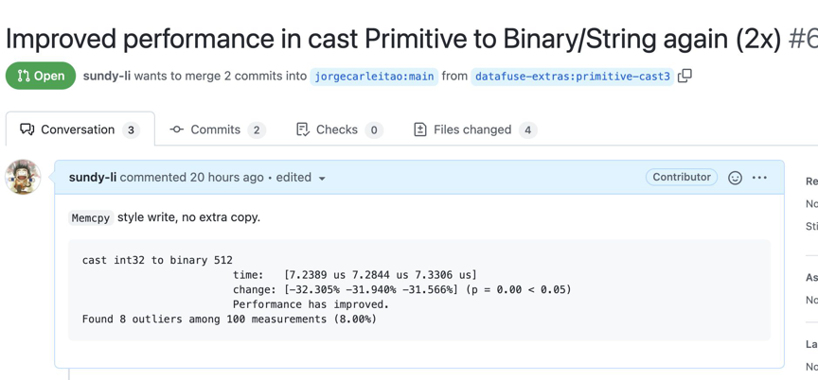
Task: Add emoji reaction to sundy-li's comment
Action: coord(735,178)
